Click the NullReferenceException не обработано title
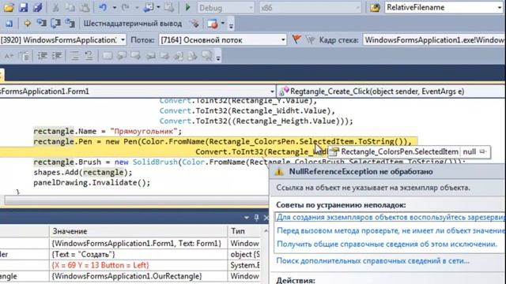 click(x=361, y=172)
